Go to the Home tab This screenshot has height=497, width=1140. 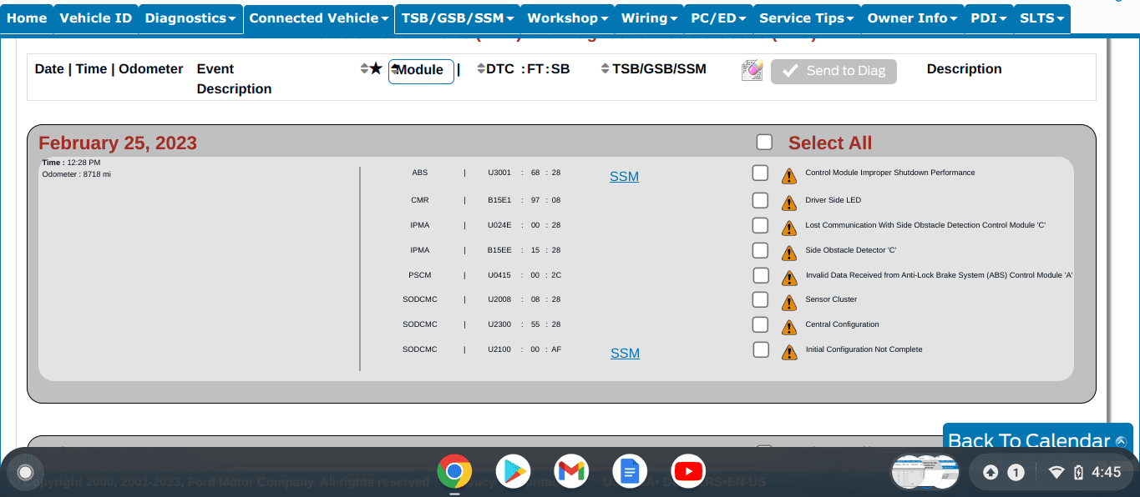tap(27, 18)
